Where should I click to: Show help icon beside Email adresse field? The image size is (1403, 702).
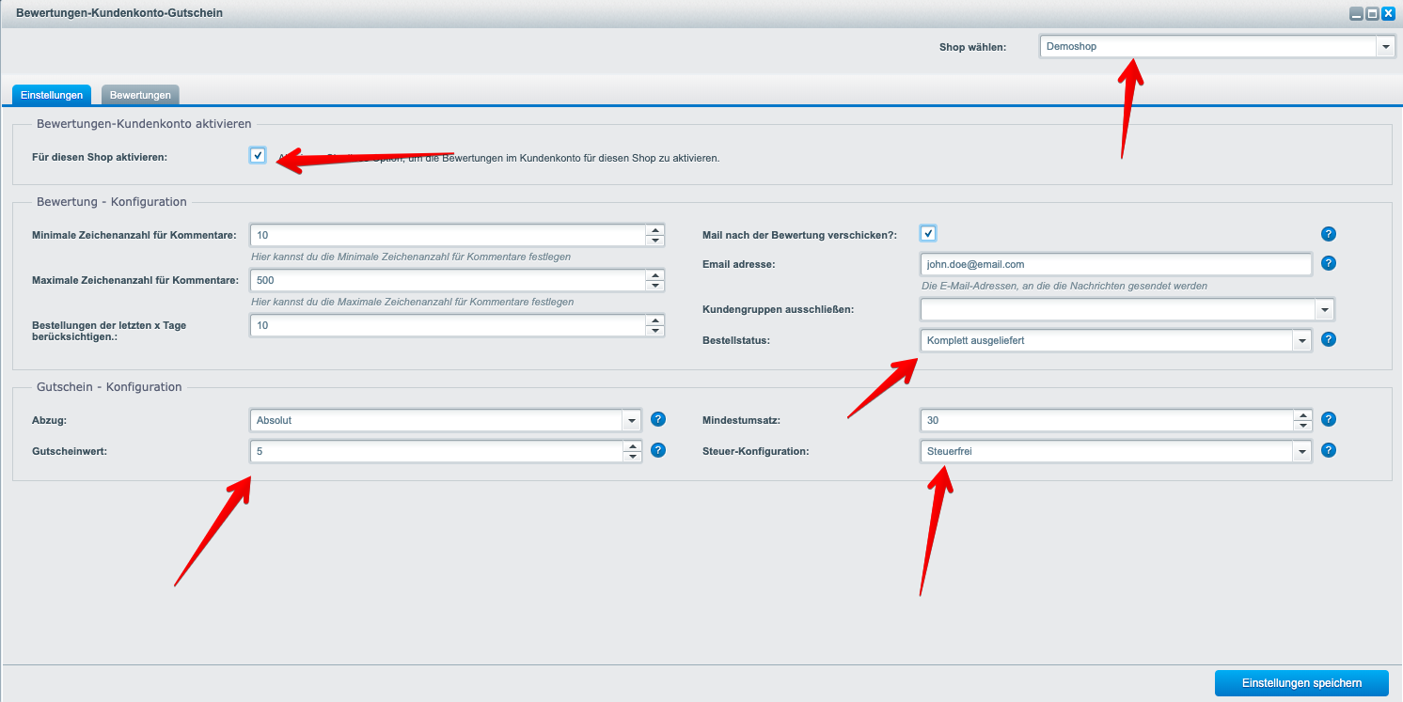[x=1329, y=263]
